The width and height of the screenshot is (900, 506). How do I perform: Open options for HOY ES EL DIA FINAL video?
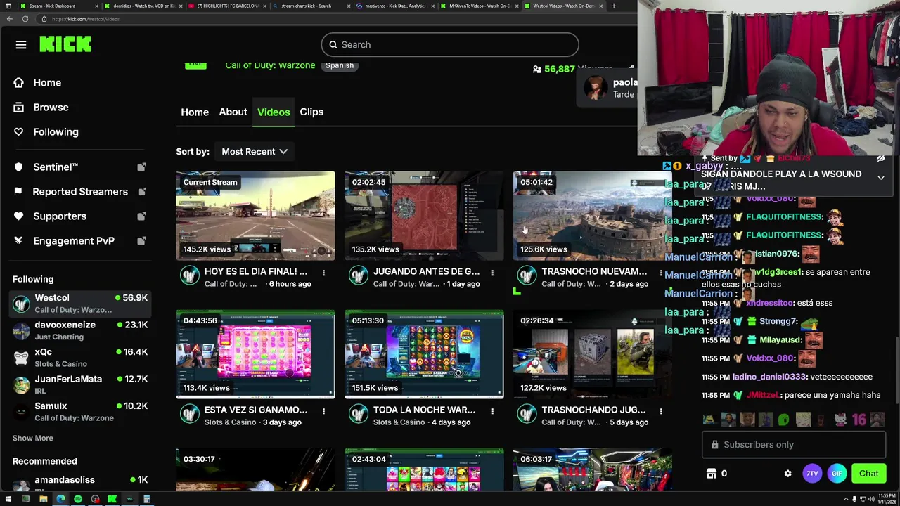[324, 272]
